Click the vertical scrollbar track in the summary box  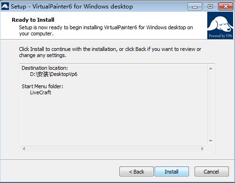click(211, 105)
